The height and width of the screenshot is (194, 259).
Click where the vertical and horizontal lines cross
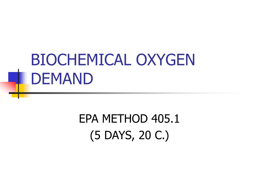tap(18, 93)
